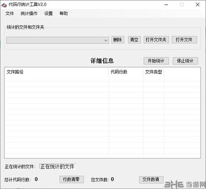Click the 总文件数 label

click(x=100, y=180)
